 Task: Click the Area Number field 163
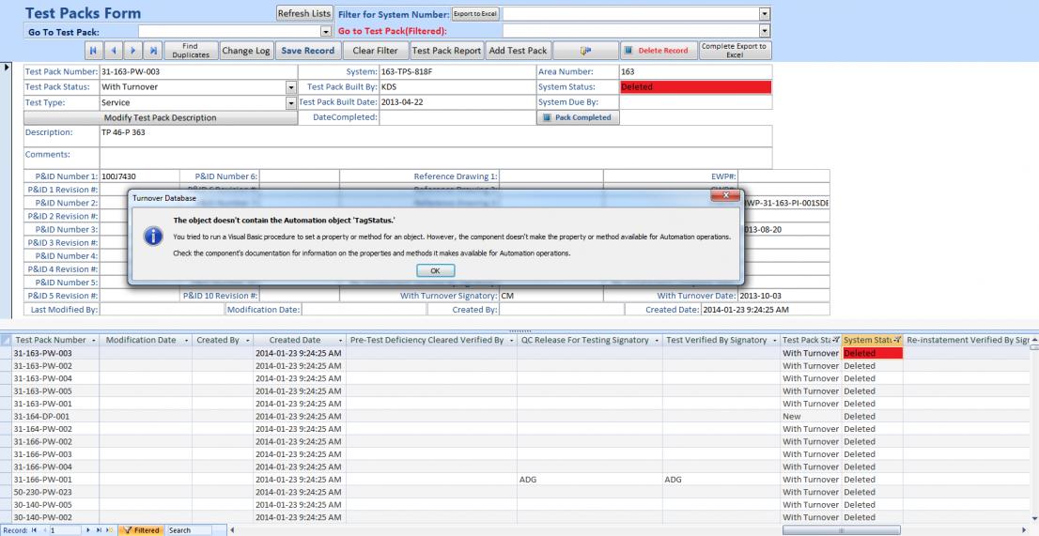(695, 71)
